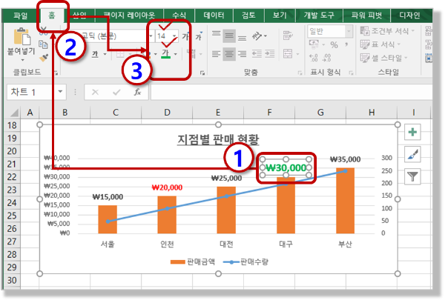Select the ₩20,000 red data label
This screenshot has width=445, height=300.
pos(167,187)
